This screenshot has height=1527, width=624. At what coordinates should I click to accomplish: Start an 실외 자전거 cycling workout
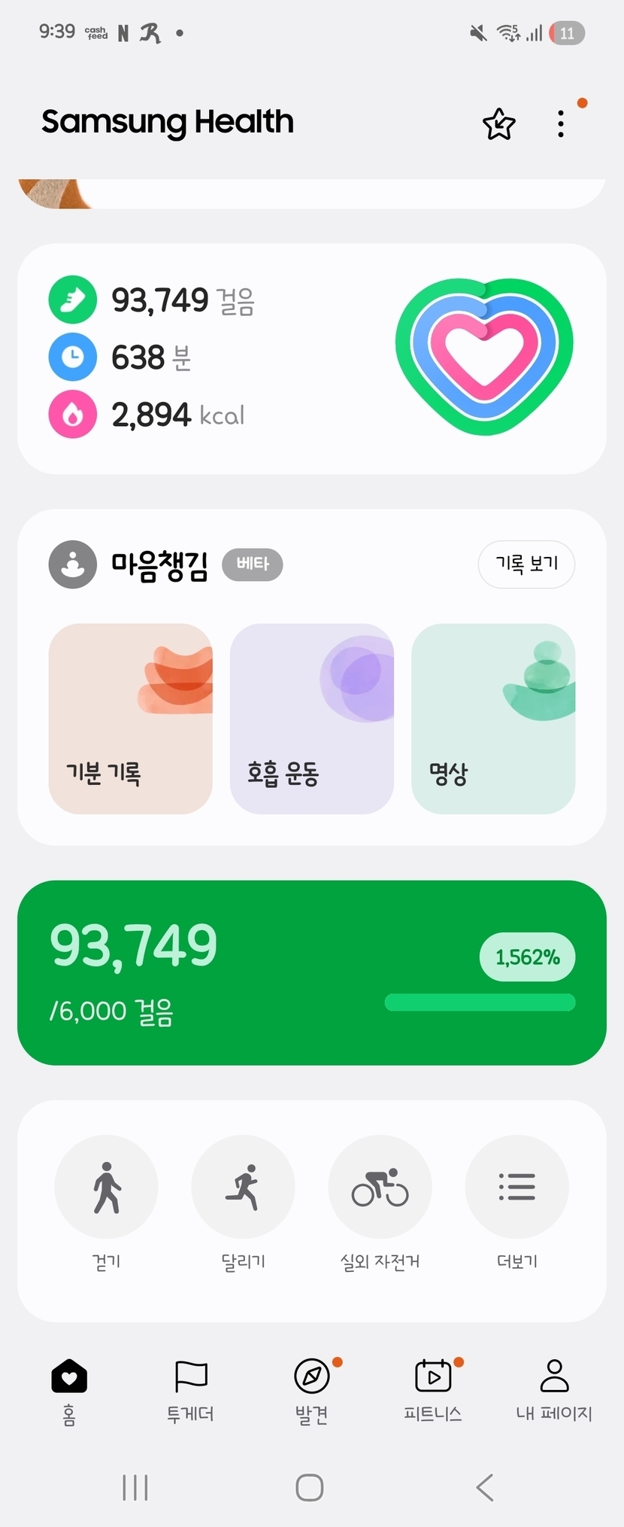click(380, 1187)
